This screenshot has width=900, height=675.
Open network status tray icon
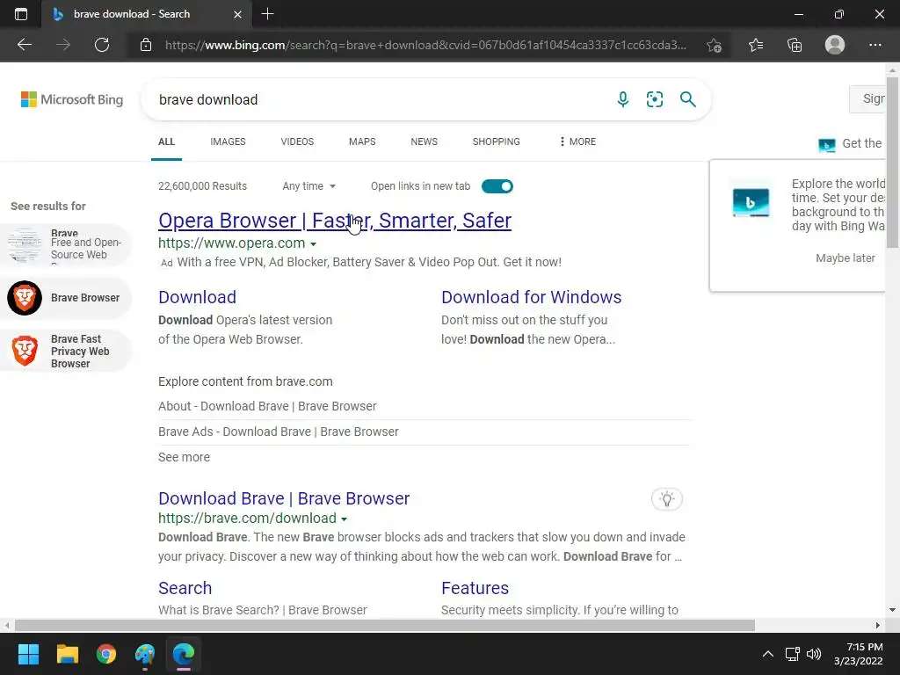(793, 654)
